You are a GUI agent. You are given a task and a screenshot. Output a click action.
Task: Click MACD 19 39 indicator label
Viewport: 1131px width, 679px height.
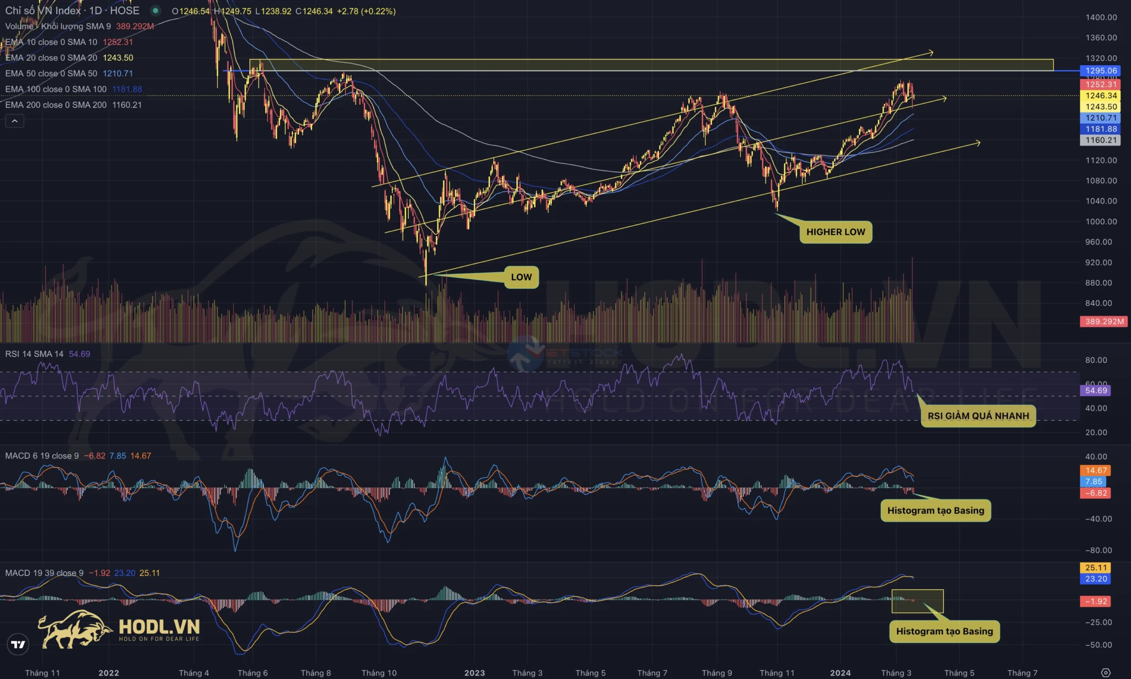click(x=44, y=573)
